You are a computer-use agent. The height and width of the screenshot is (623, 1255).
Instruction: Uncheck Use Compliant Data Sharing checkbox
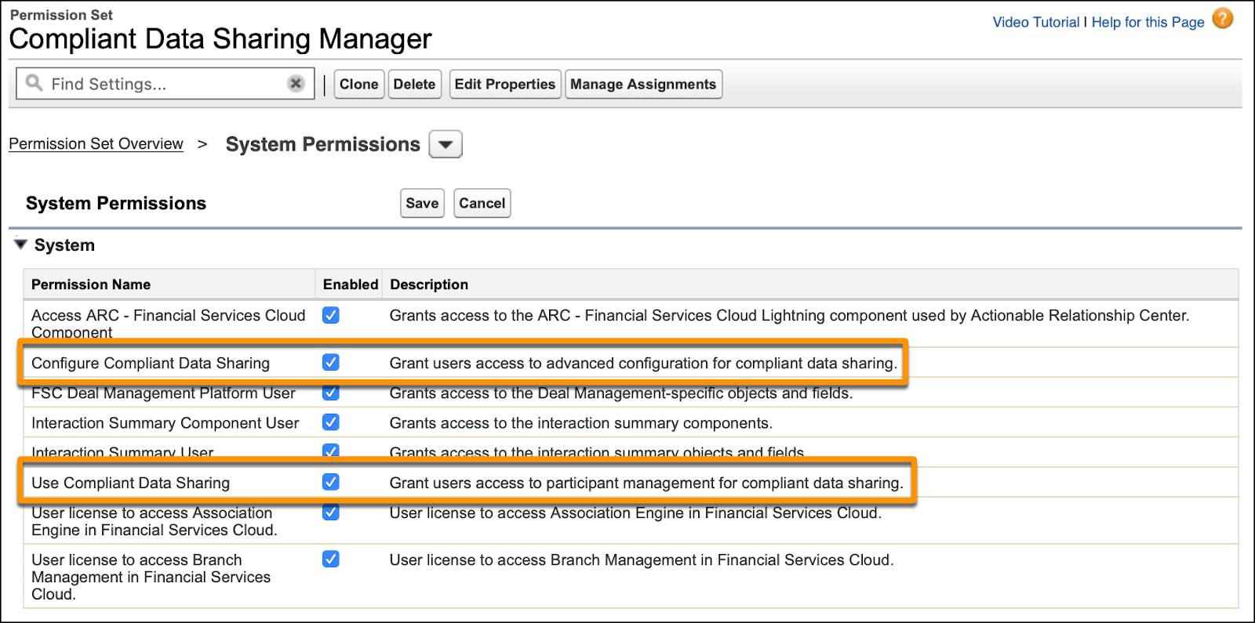pyautogui.click(x=331, y=482)
